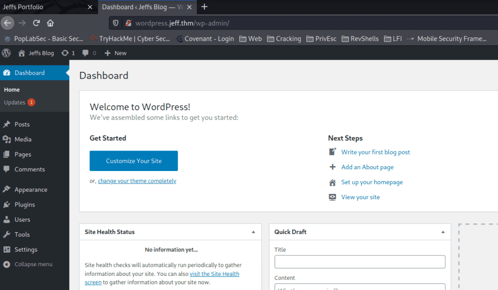Collapse the Site Health Status panel
This screenshot has height=290, width=498.
pyautogui.click(x=253, y=232)
